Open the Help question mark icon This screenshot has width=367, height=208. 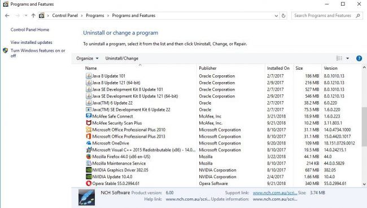pyautogui.click(x=359, y=58)
